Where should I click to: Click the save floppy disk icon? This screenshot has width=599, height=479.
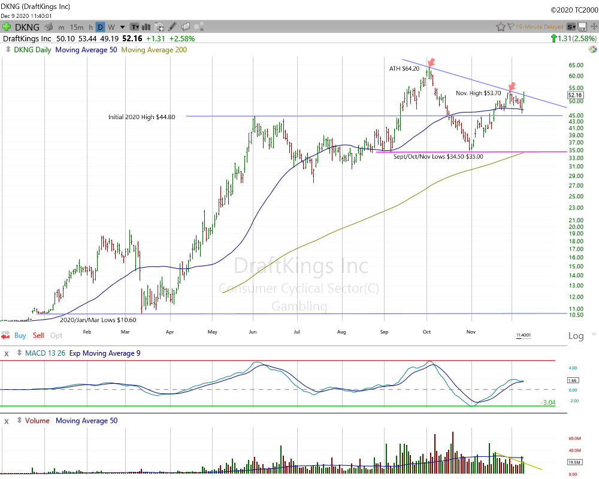[582, 27]
